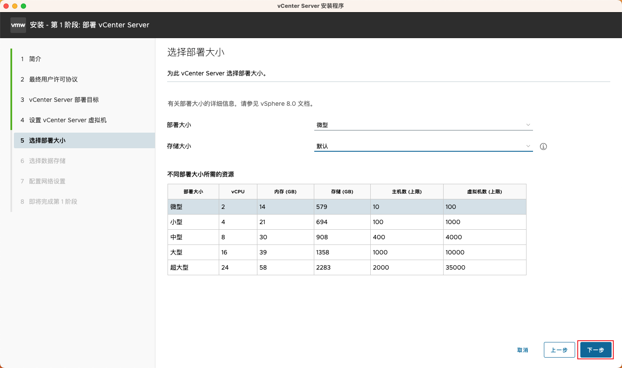Click storage value 2283
Image resolution: width=622 pixels, height=368 pixels.
(323, 267)
